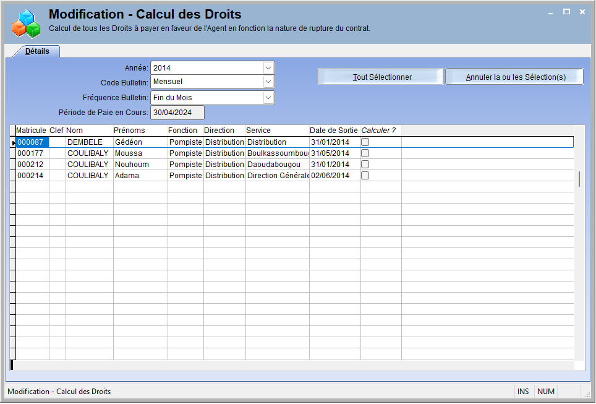
Task: Open the Fréquence Bulletin dropdown arrow
Action: coord(268,98)
